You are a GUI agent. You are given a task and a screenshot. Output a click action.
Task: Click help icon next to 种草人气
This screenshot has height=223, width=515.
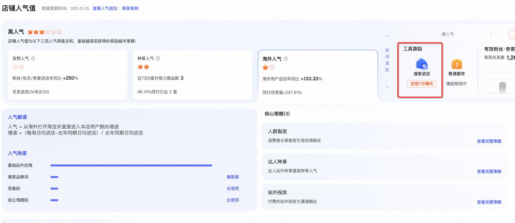click(158, 59)
